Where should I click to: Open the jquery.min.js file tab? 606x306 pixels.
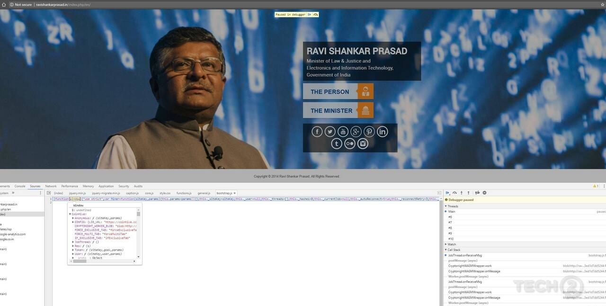tap(78, 193)
